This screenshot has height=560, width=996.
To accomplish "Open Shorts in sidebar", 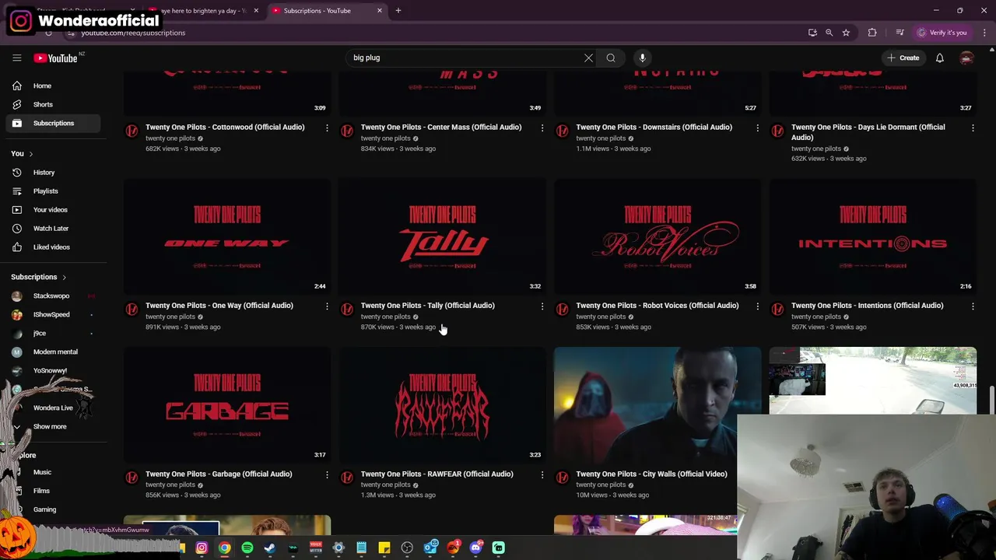I will coord(53,104).
